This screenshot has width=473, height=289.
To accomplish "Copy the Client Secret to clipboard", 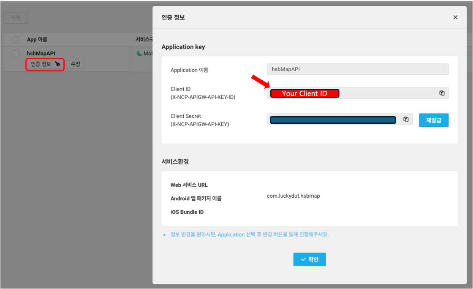I will point(406,119).
